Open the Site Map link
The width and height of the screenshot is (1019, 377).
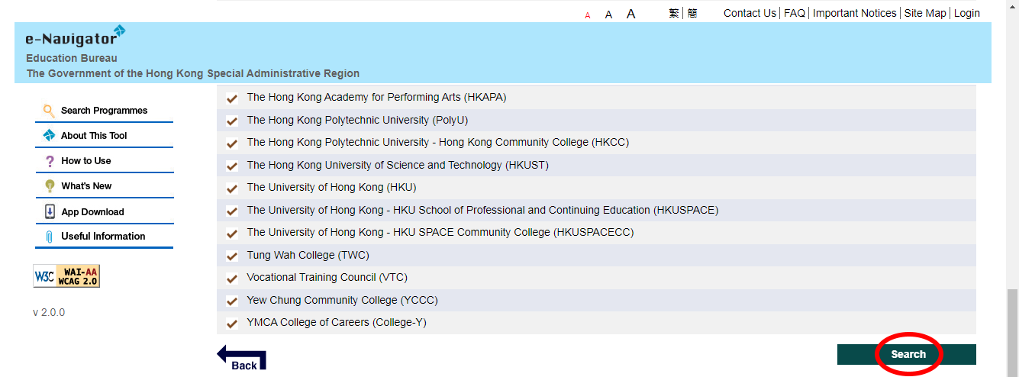(925, 13)
